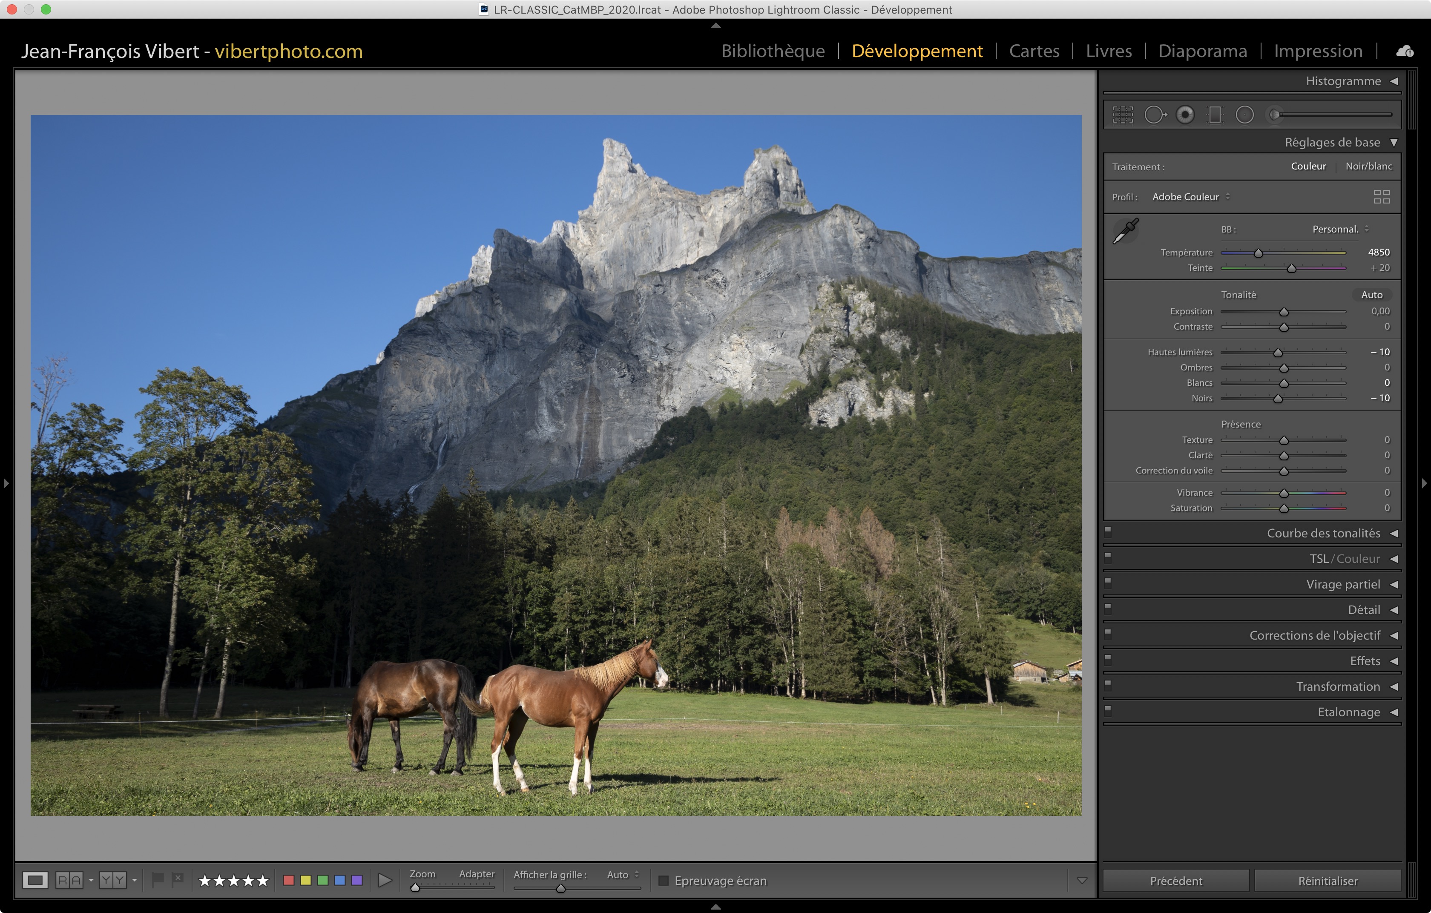Screen dimensions: 1431x913
Task: Select the Graduated filter tool
Action: pyautogui.click(x=1215, y=115)
